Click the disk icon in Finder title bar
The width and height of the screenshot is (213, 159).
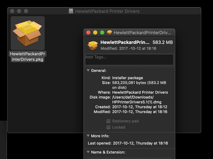71,11
